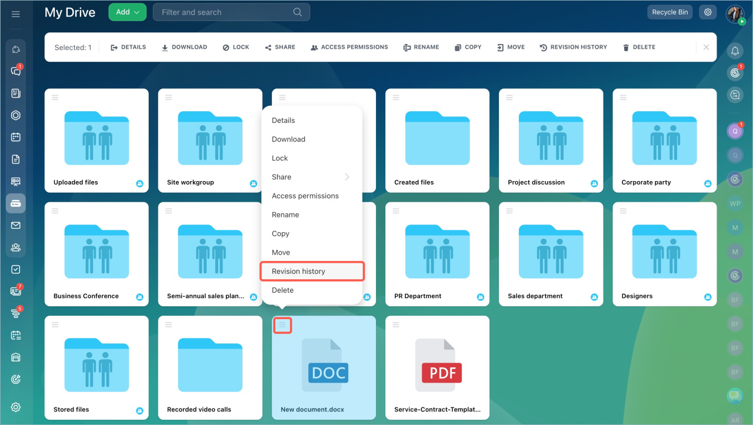Expand the Share submenu arrow
Image resolution: width=753 pixels, height=425 pixels.
[x=346, y=177]
